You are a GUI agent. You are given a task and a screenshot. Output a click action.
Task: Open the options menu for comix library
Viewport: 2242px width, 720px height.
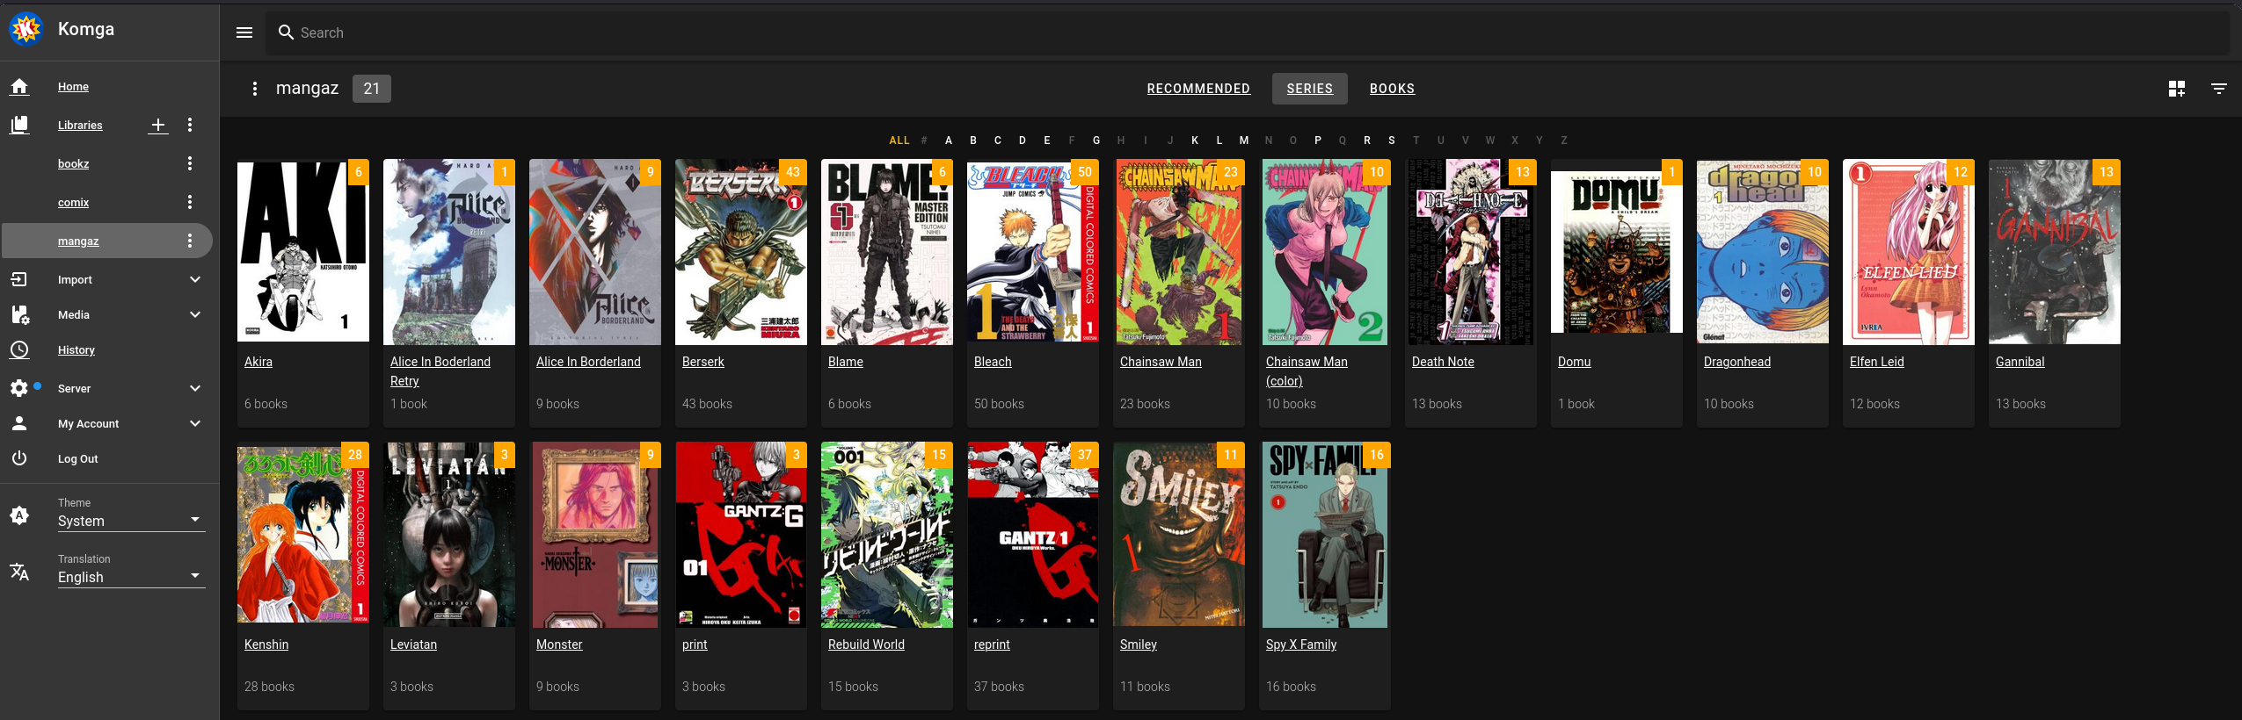190,203
